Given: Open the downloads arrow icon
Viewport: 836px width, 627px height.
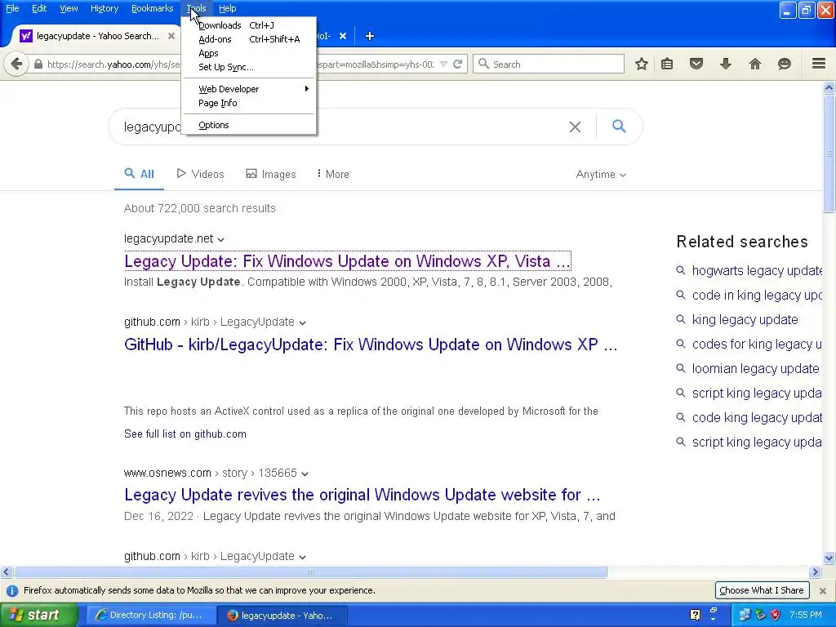Looking at the screenshot, I should [726, 64].
